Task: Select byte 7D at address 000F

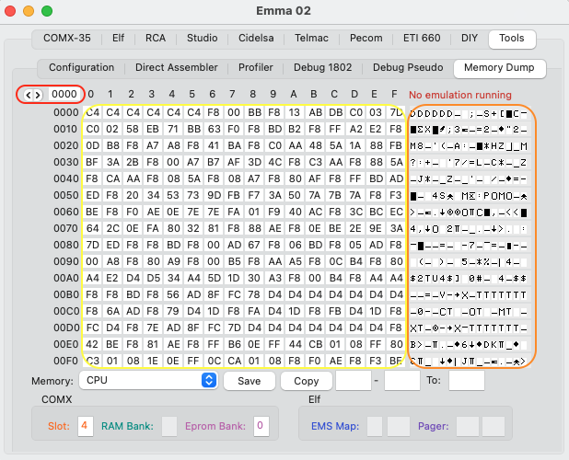Action: [x=396, y=112]
